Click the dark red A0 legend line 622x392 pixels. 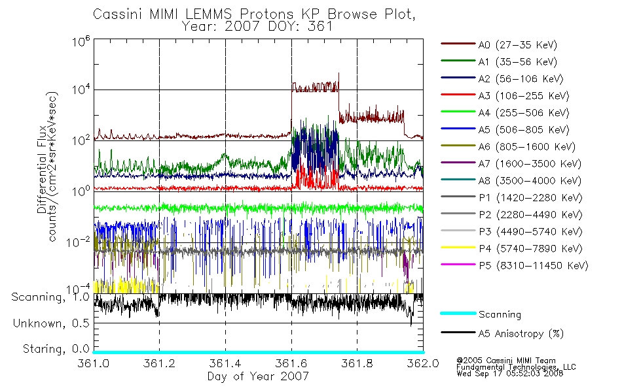point(458,44)
